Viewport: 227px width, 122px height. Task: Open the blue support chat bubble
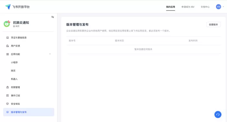pos(218,115)
